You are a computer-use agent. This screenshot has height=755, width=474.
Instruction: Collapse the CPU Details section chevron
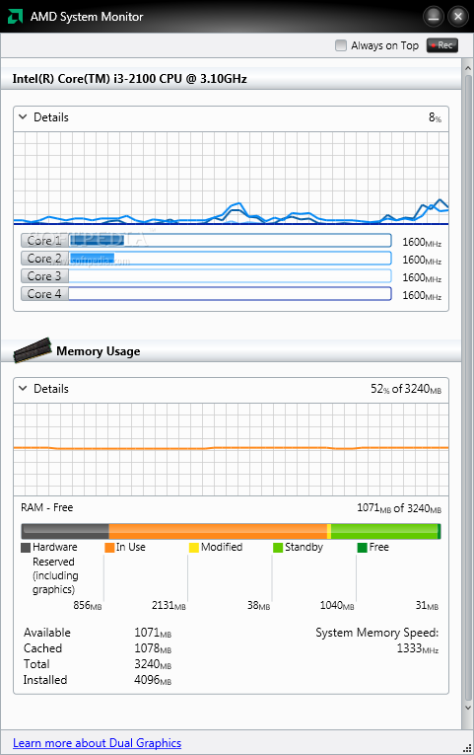tap(23, 116)
